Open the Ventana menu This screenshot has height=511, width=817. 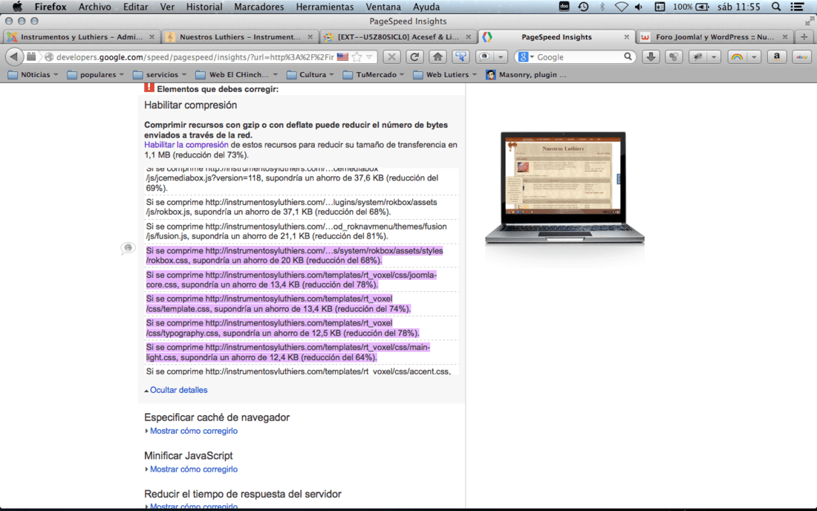(x=383, y=7)
